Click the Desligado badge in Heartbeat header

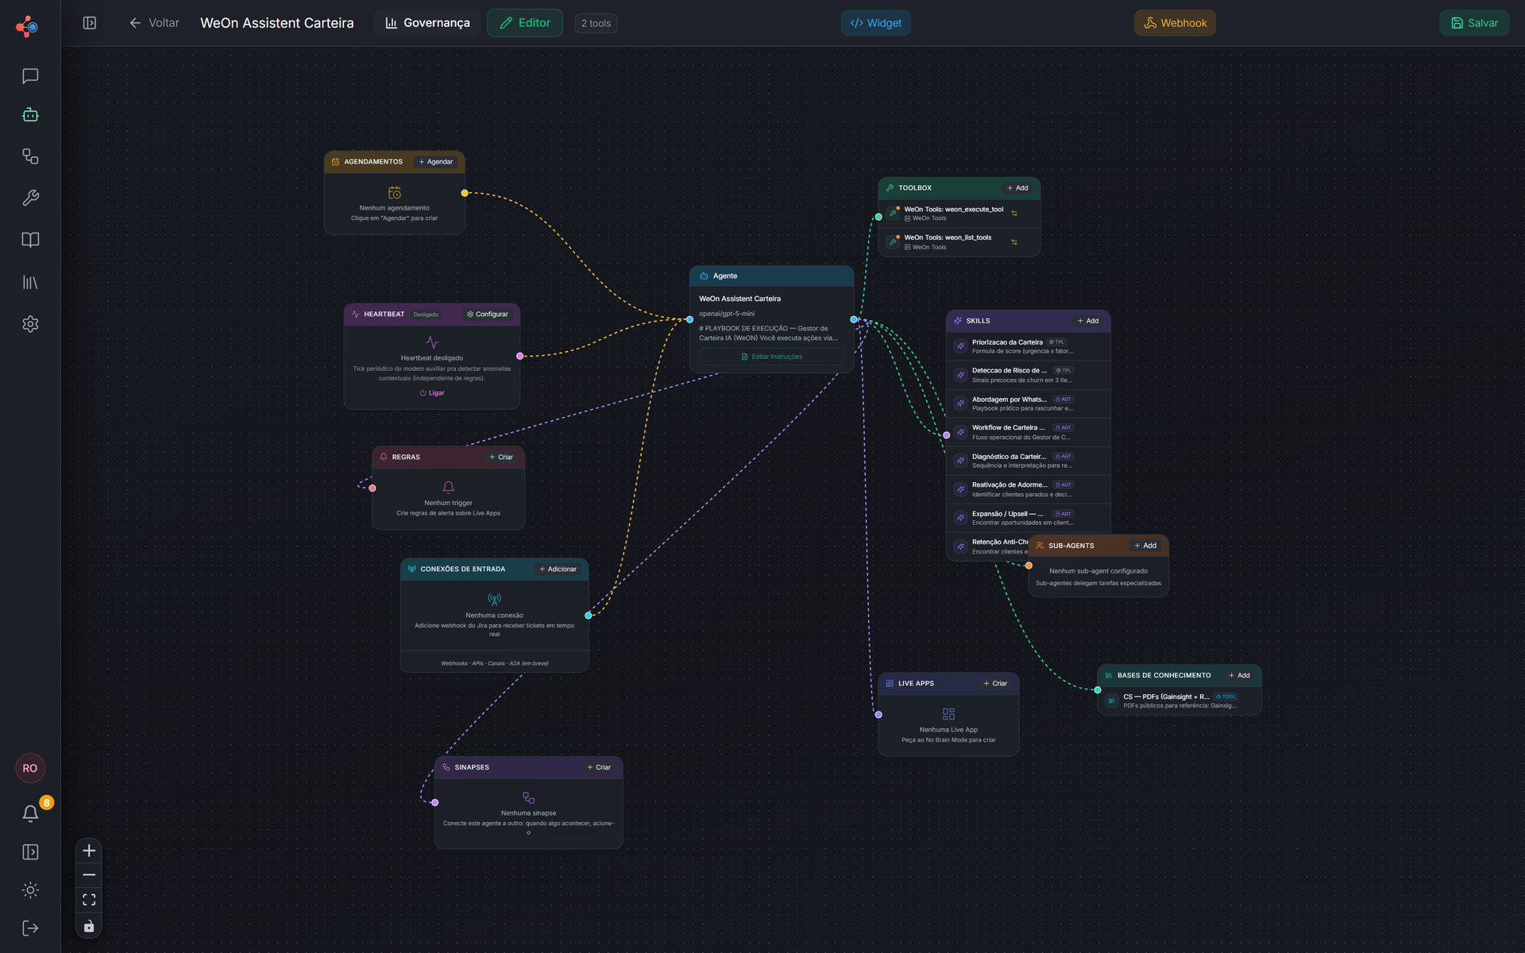tap(426, 314)
